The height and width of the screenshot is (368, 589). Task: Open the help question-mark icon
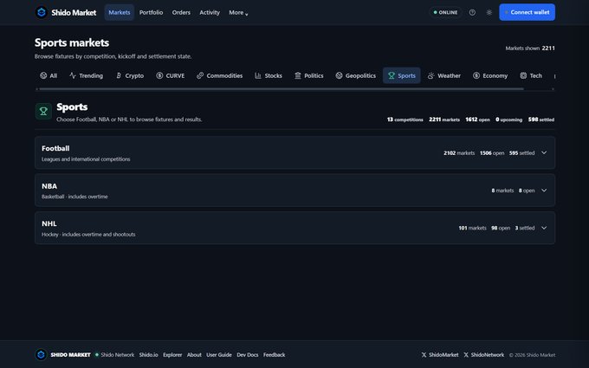(472, 12)
